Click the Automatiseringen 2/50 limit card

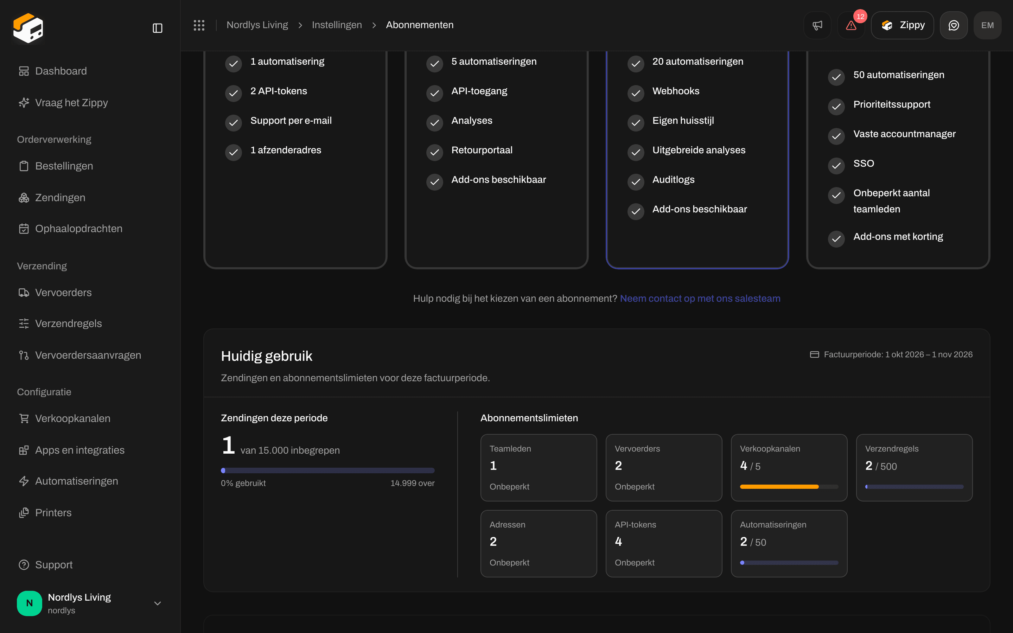coord(789,543)
